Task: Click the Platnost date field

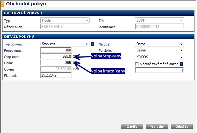Action: pyautogui.click(x=56, y=75)
